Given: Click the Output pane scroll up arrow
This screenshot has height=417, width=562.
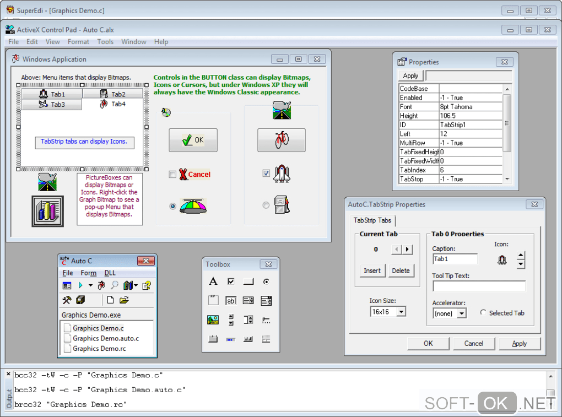Looking at the screenshot, I should [550, 376].
